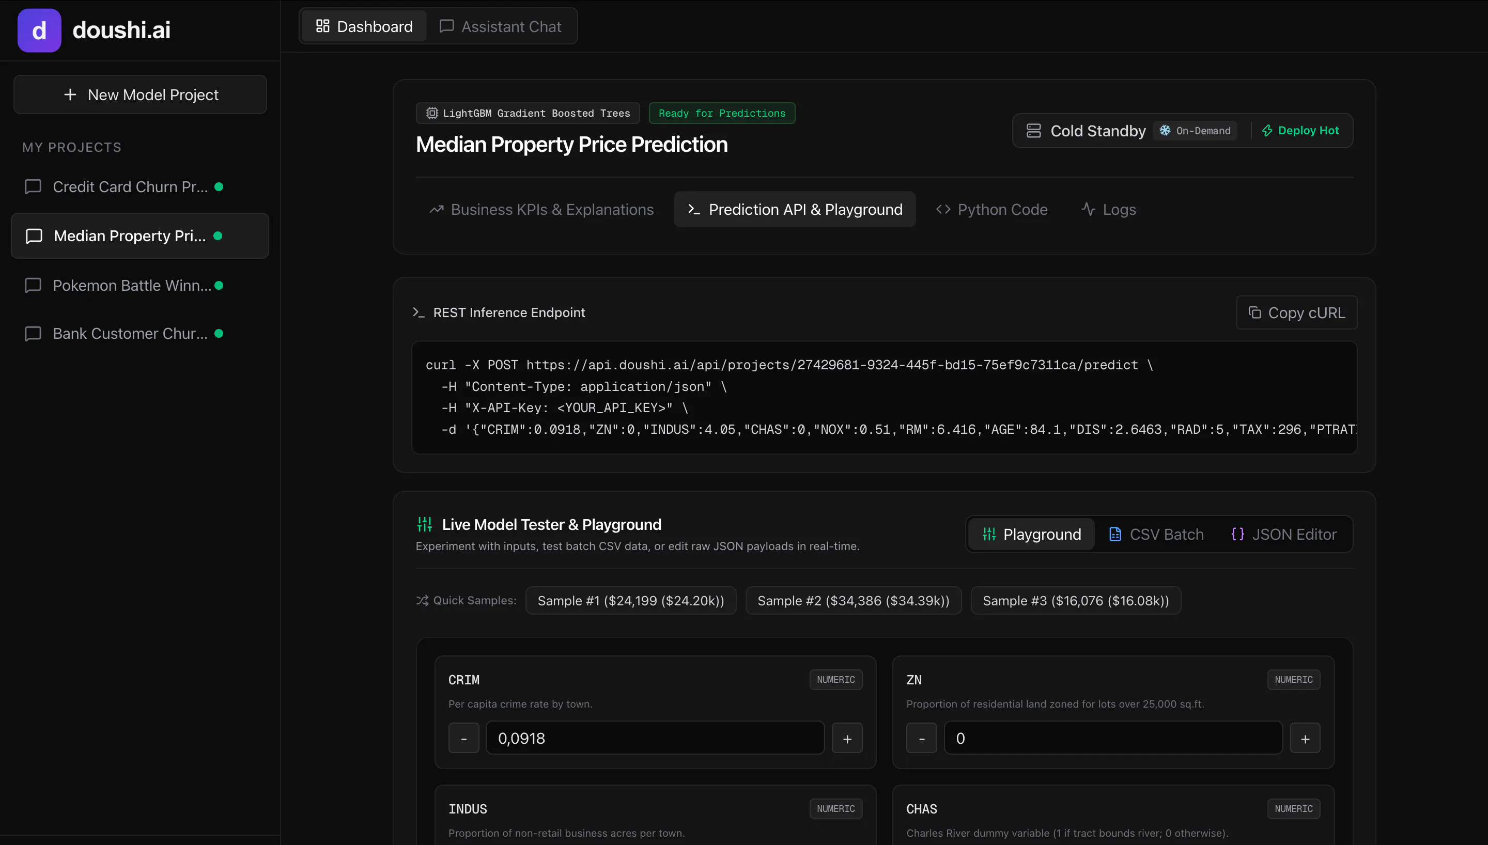Click green status dot for Bank Customer Churn
Viewport: 1488px width, 845px height.
point(219,333)
